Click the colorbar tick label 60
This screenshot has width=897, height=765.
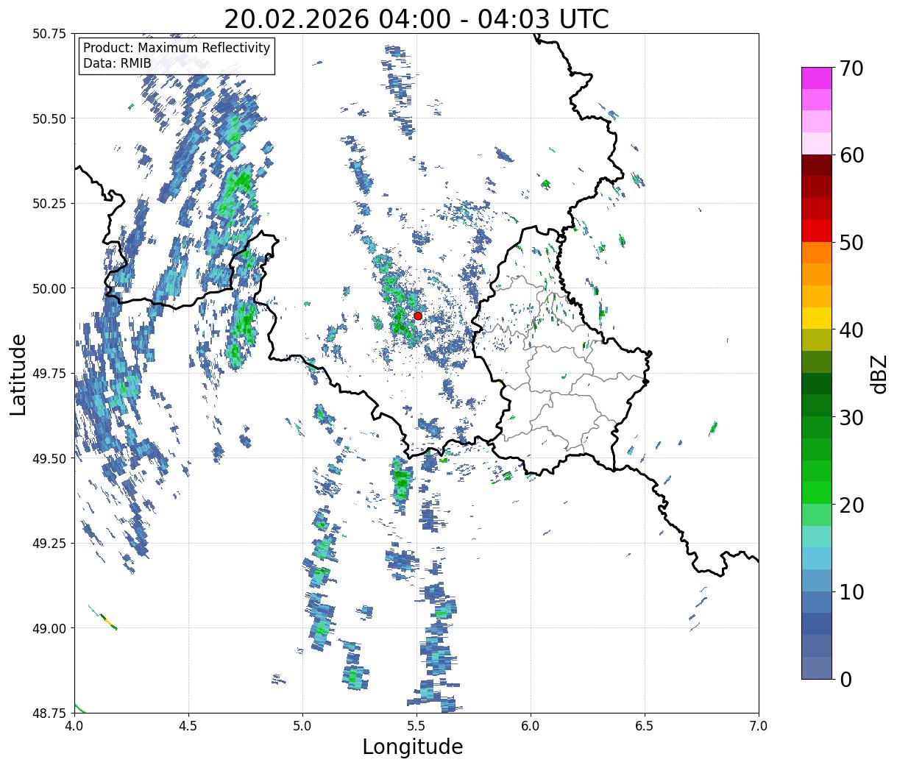pyautogui.click(x=851, y=155)
